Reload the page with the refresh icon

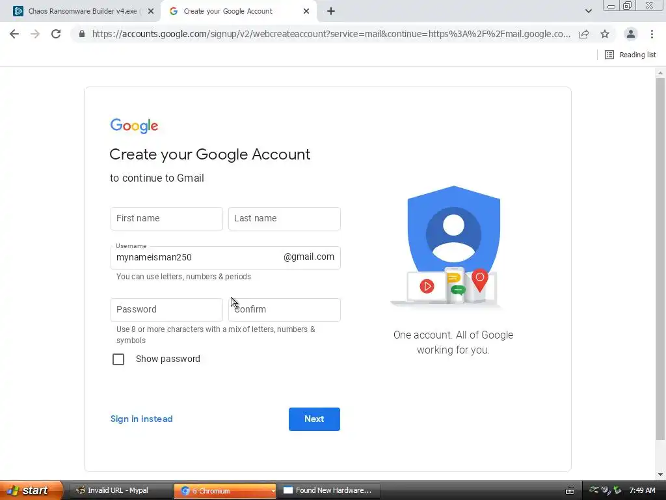56,34
